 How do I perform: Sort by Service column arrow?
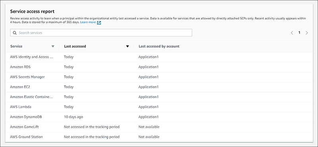(53, 46)
